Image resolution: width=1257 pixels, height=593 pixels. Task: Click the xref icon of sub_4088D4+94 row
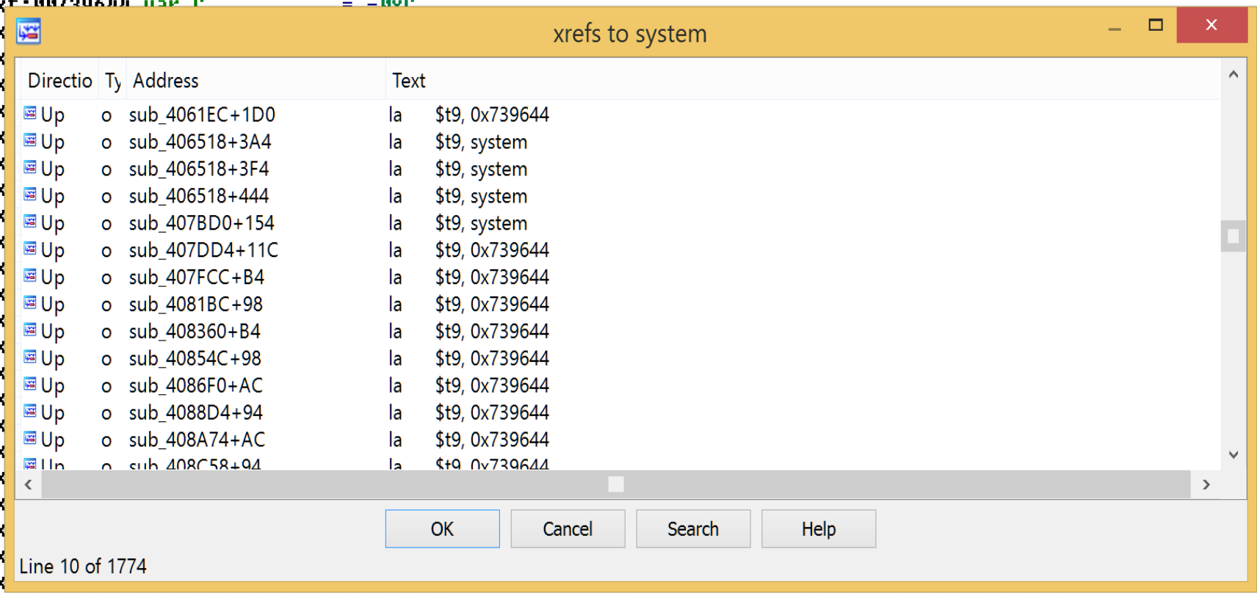[30, 412]
